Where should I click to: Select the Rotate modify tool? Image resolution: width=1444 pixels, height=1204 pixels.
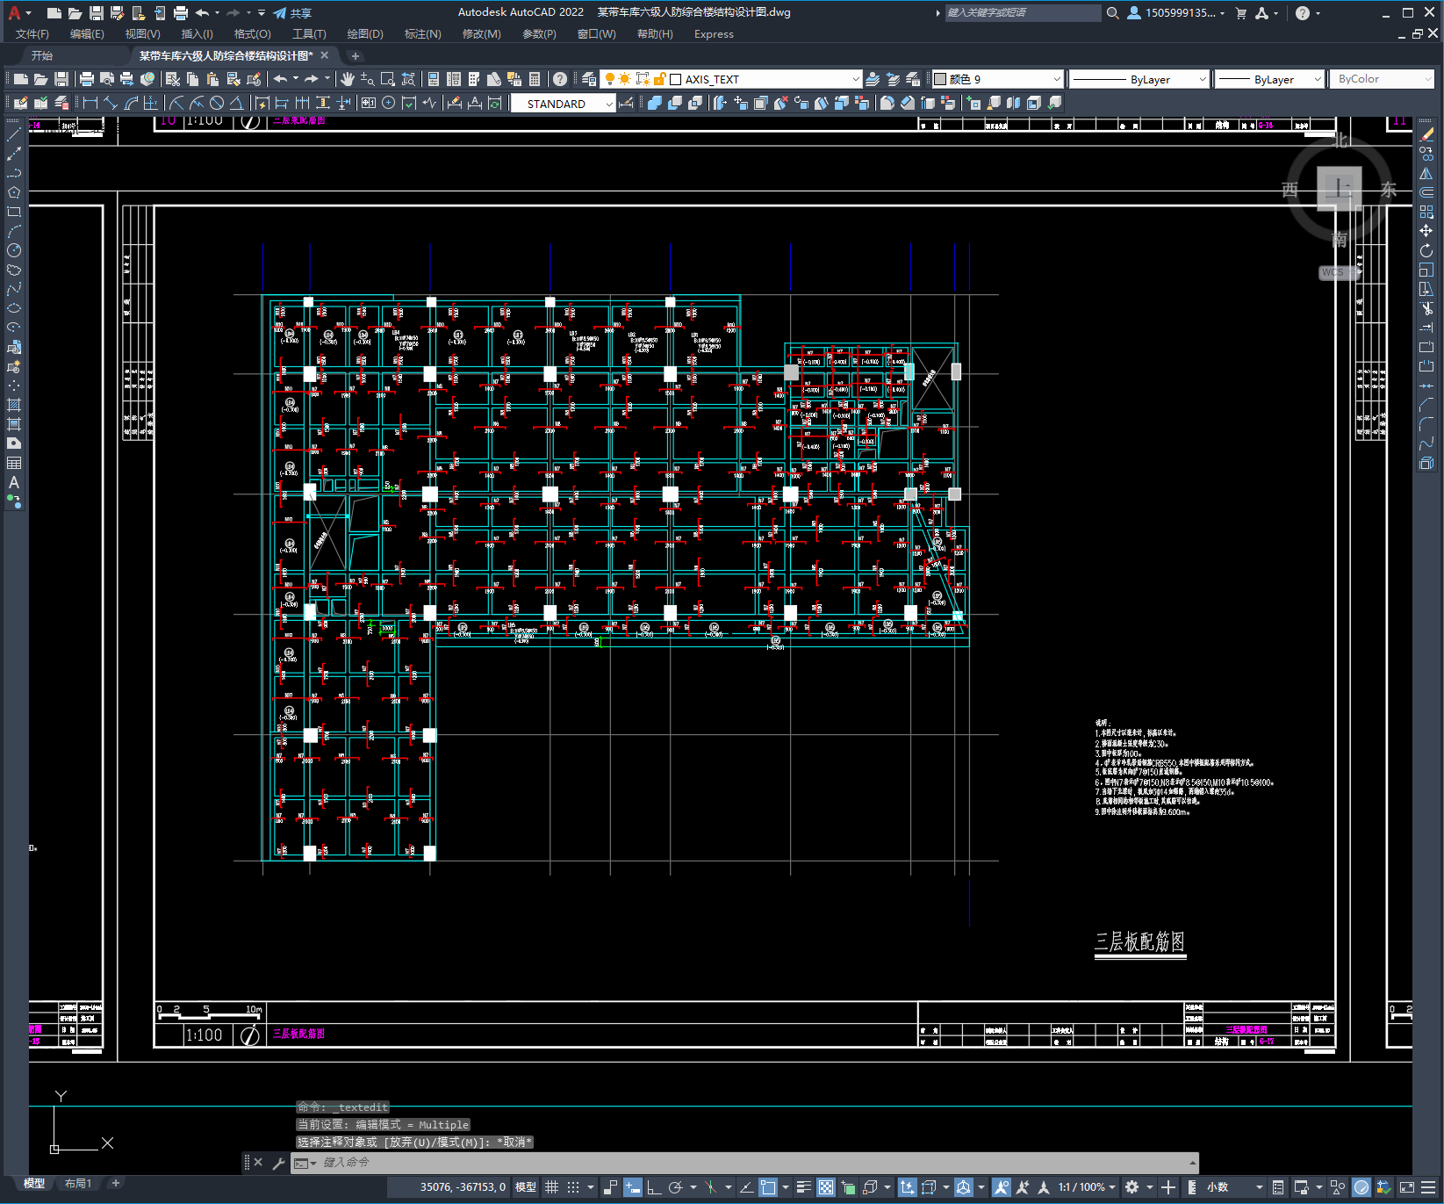point(1426,250)
